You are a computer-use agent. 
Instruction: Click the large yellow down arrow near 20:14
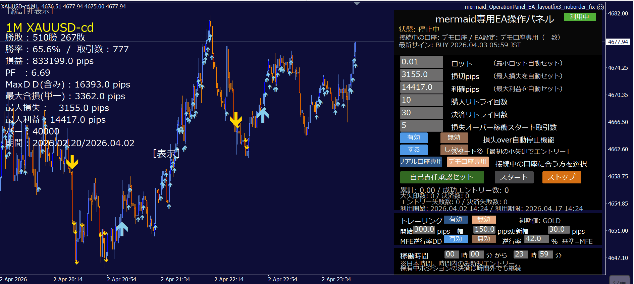72,162
